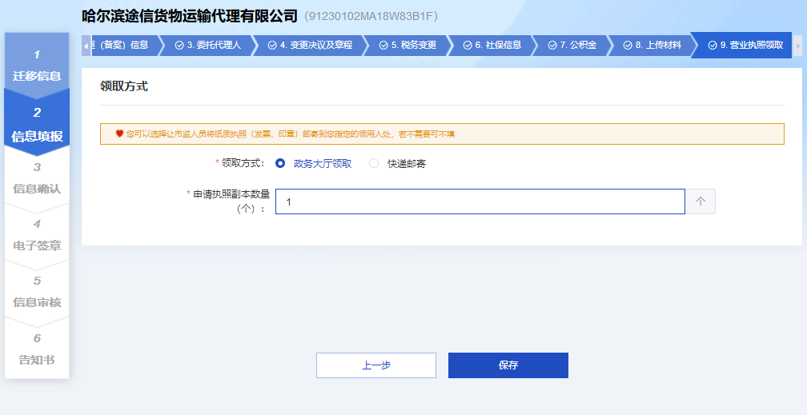Viewport: 807px width, 415px height.
Task: Click the 申请执照副本数量 input field
Action: (480, 202)
